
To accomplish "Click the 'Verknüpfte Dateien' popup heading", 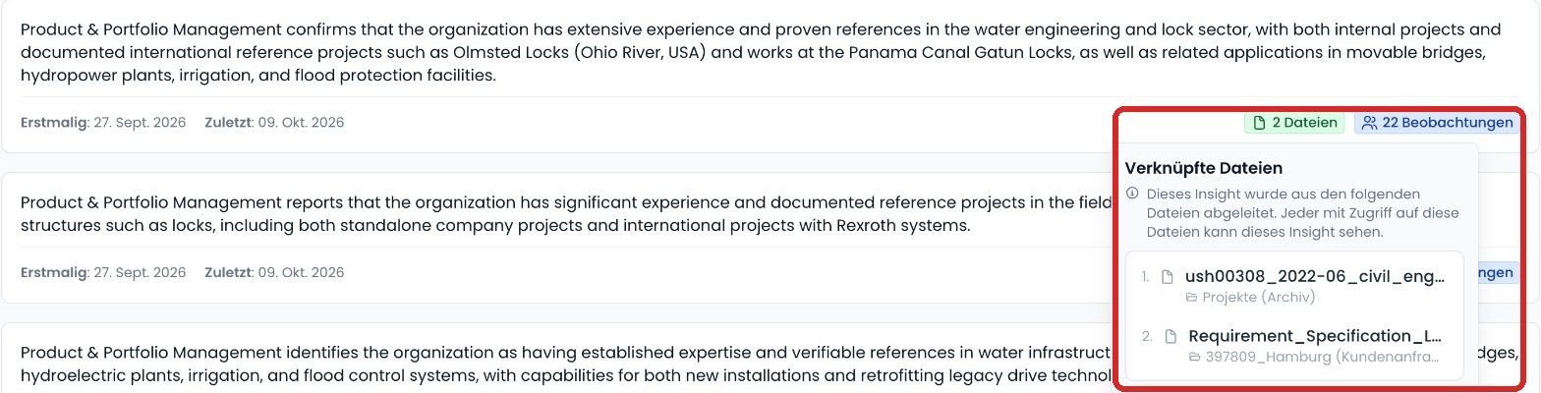I will point(1204,168).
